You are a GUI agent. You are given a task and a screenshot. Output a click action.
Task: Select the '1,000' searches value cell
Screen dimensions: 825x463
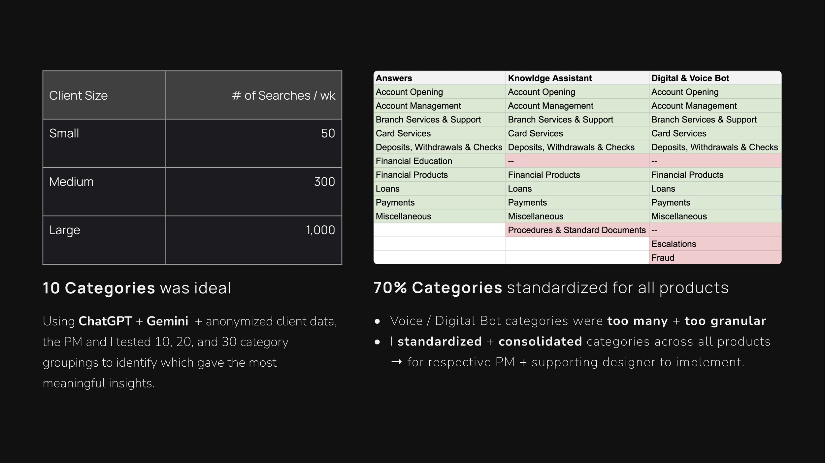253,240
